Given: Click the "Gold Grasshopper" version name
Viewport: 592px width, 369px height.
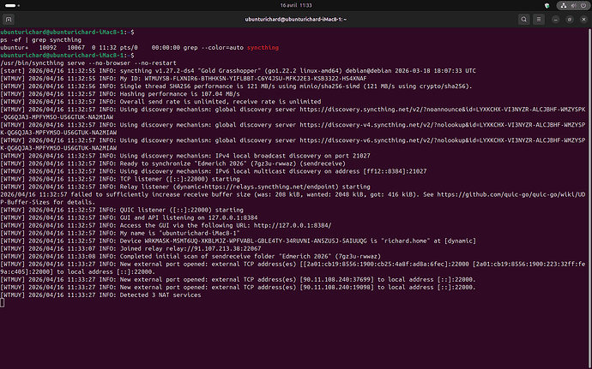Looking at the screenshot, I should (229, 70).
